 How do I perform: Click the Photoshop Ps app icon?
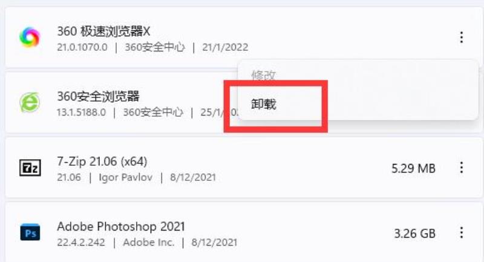click(30, 232)
